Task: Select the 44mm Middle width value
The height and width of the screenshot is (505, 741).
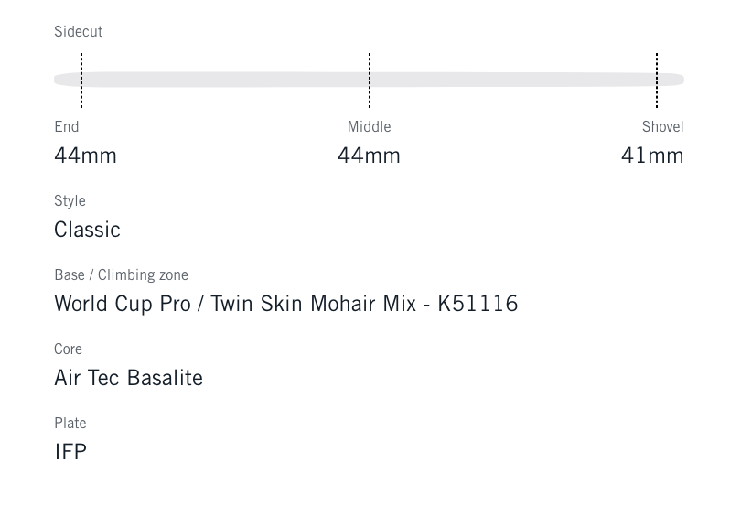Action: pos(369,156)
